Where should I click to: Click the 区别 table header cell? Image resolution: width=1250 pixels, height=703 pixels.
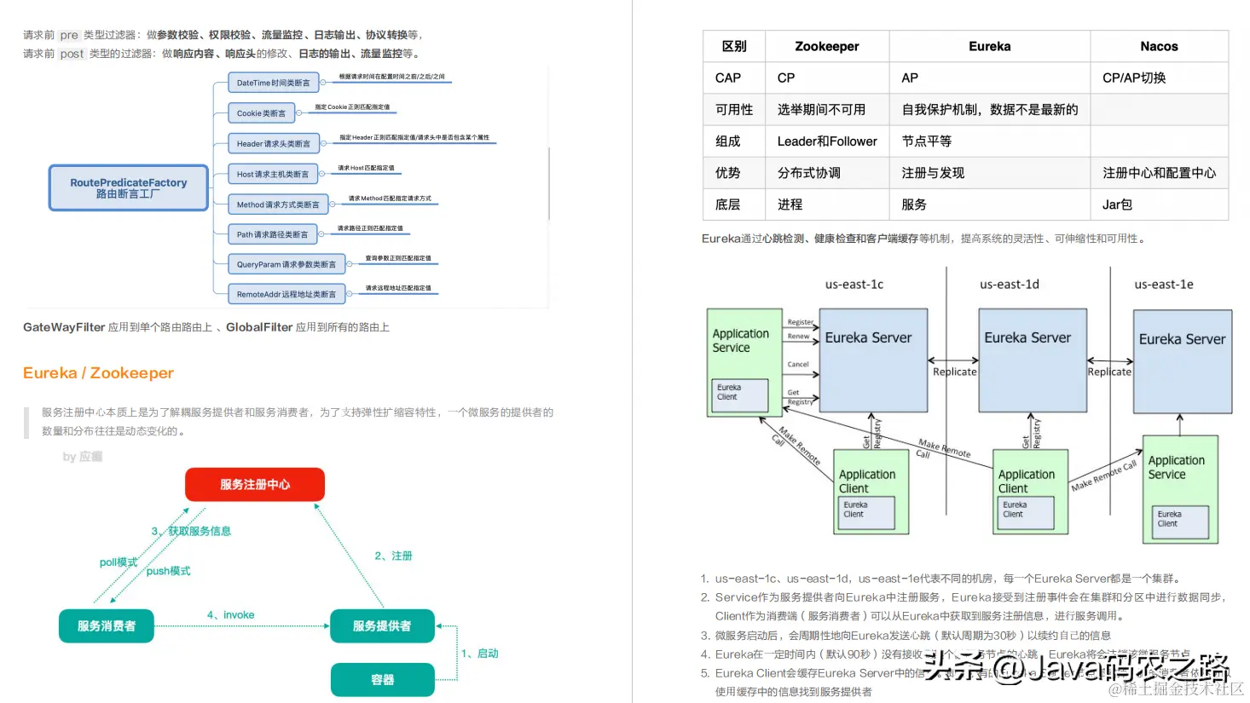pyautogui.click(x=734, y=46)
